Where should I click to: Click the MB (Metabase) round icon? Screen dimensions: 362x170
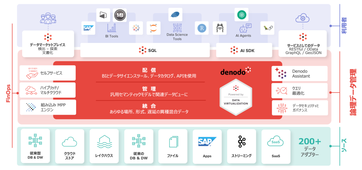pyautogui.click(x=120, y=15)
